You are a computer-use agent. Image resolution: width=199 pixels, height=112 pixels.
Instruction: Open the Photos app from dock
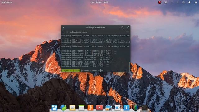coord(109,108)
